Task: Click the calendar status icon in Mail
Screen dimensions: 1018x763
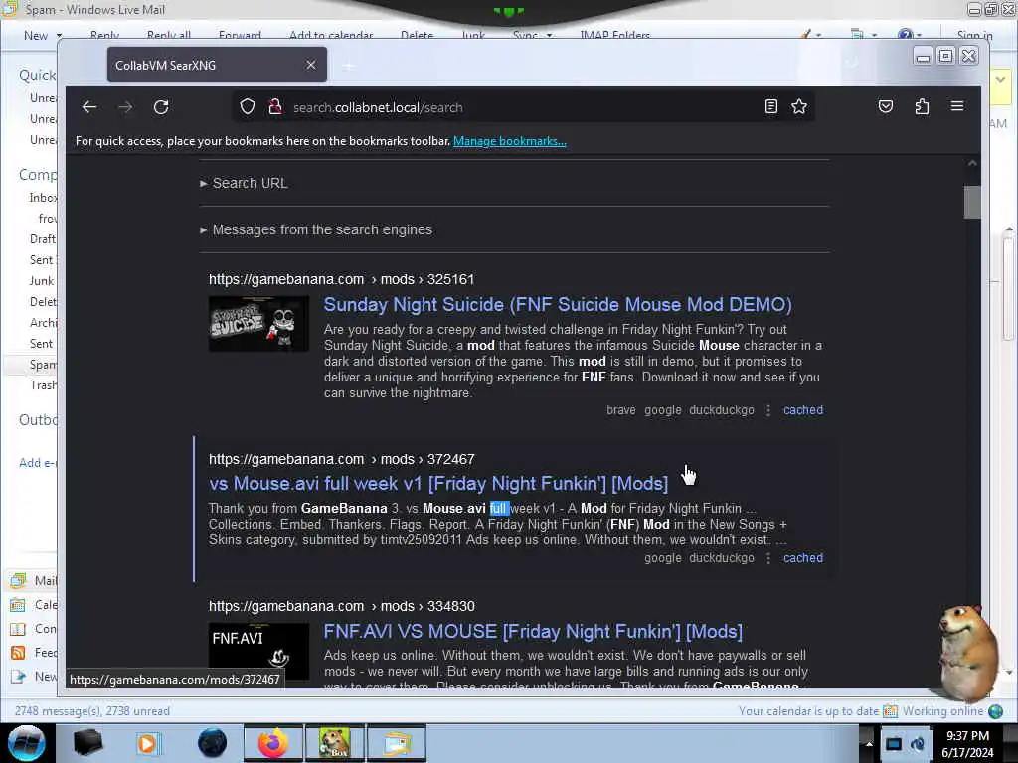Action: pyautogui.click(x=890, y=711)
